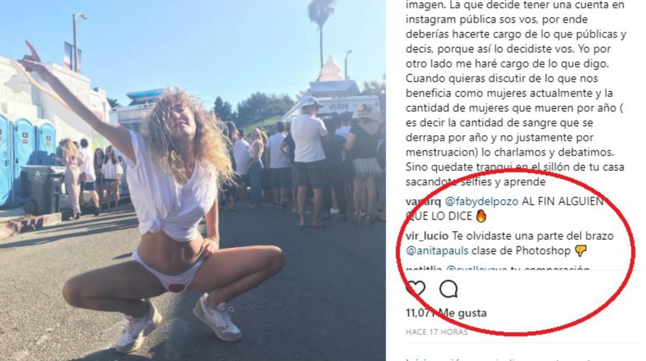Viewport: 646px width, 361px height.
Task: Click 'AL FIN ALGUIEN QUE LO DICE' comment text
Action: [x=505, y=209]
